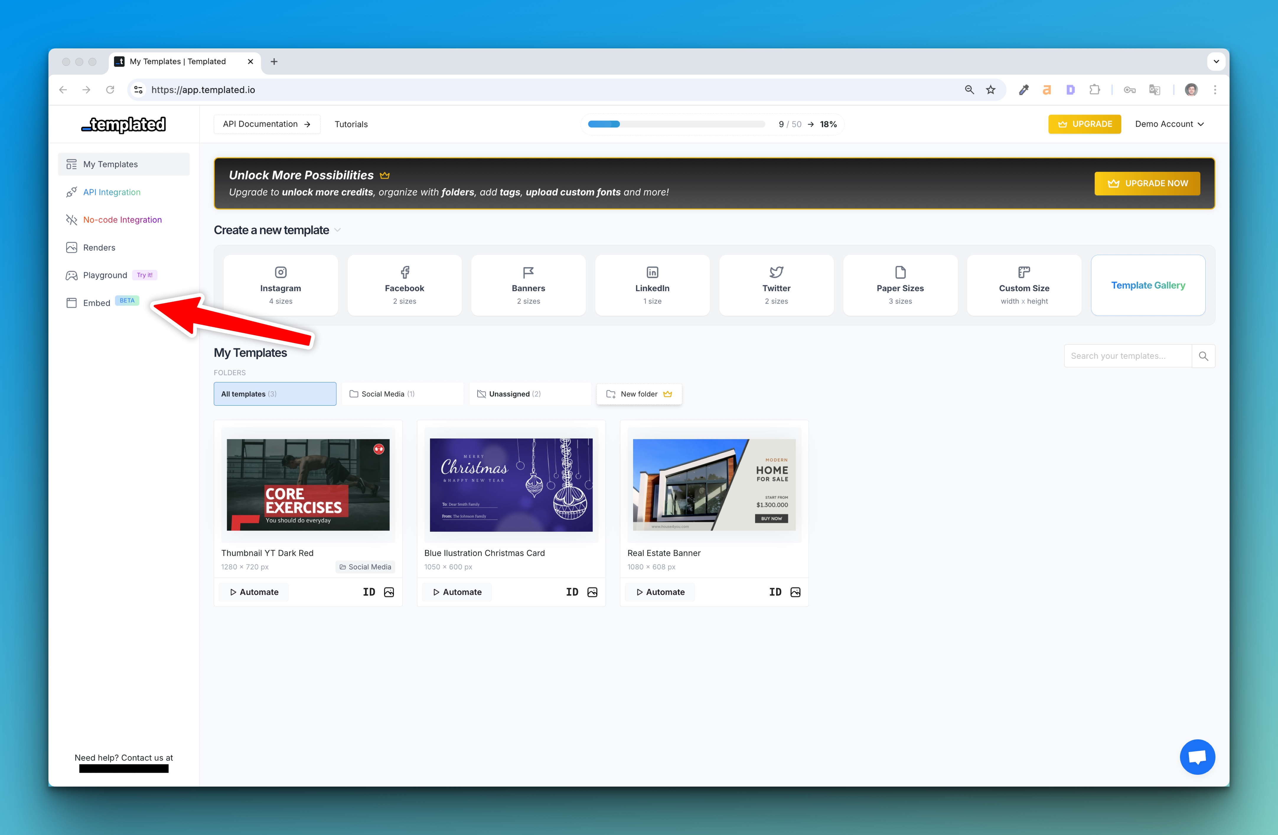Screen dimensions: 1278x835
Task: Click the UPGRADE NOW button
Action: tap(1146, 183)
